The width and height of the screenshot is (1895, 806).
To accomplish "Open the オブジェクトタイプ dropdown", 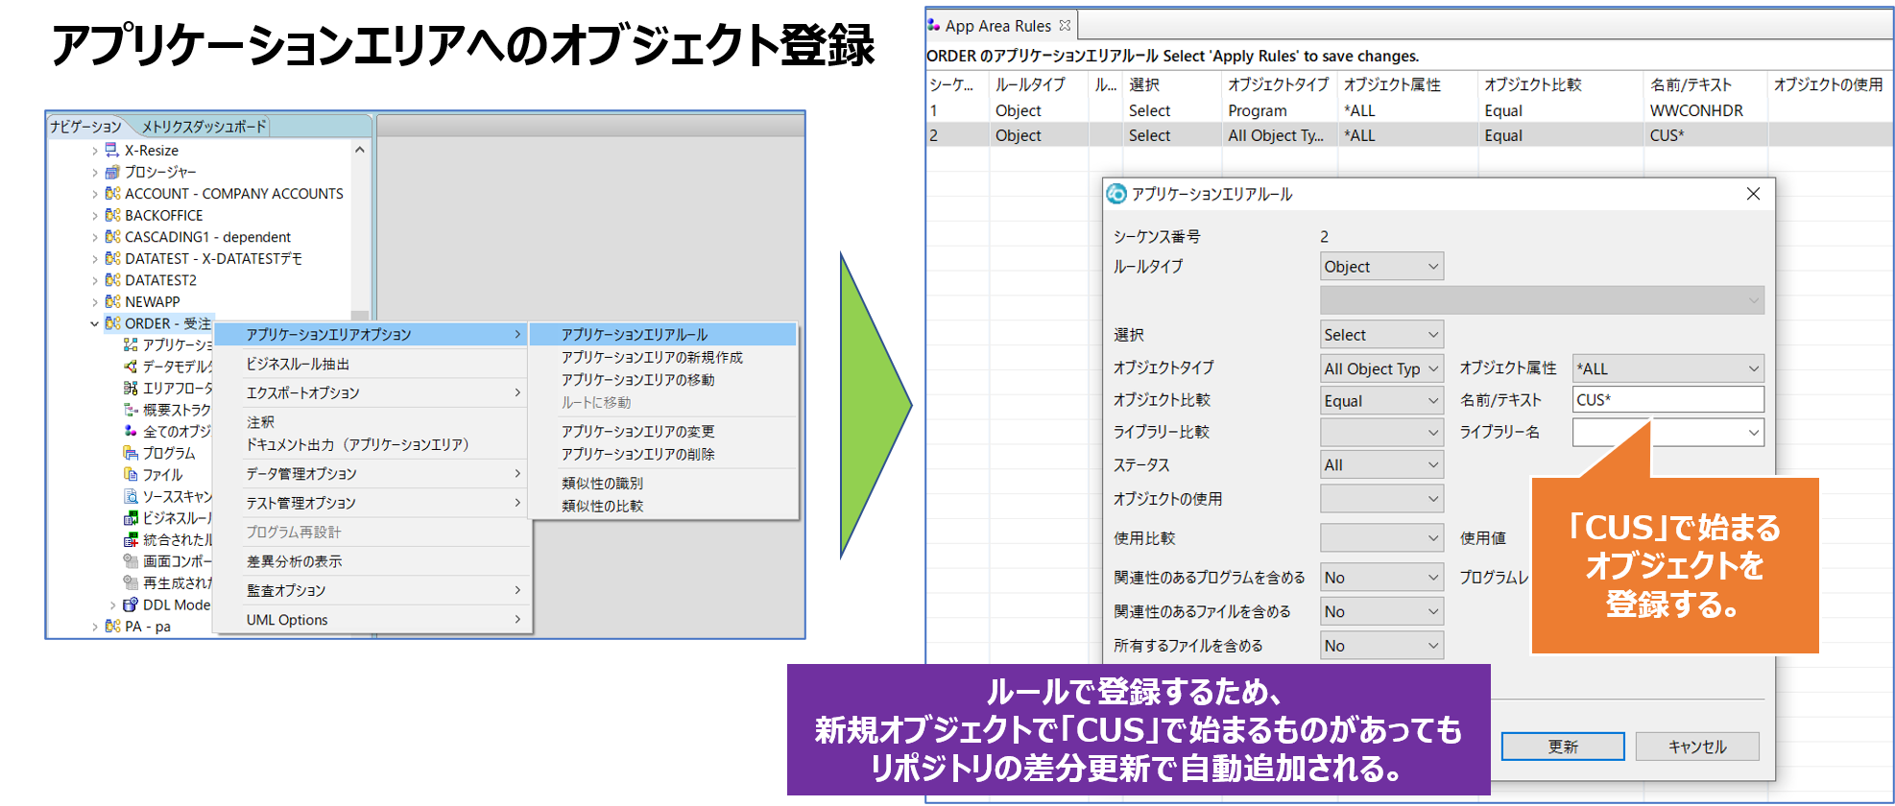I will tap(1381, 368).
